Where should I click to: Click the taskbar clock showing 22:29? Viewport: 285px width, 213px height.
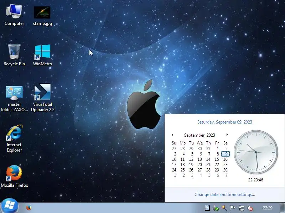[268, 208]
